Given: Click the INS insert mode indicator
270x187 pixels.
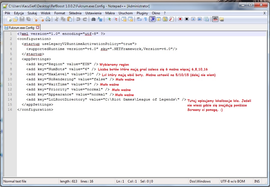Looking at the screenshot, I should pyautogui.click(x=257, y=181).
